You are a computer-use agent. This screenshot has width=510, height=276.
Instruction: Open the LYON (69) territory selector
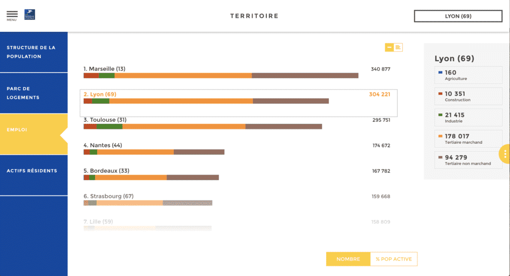pos(458,16)
